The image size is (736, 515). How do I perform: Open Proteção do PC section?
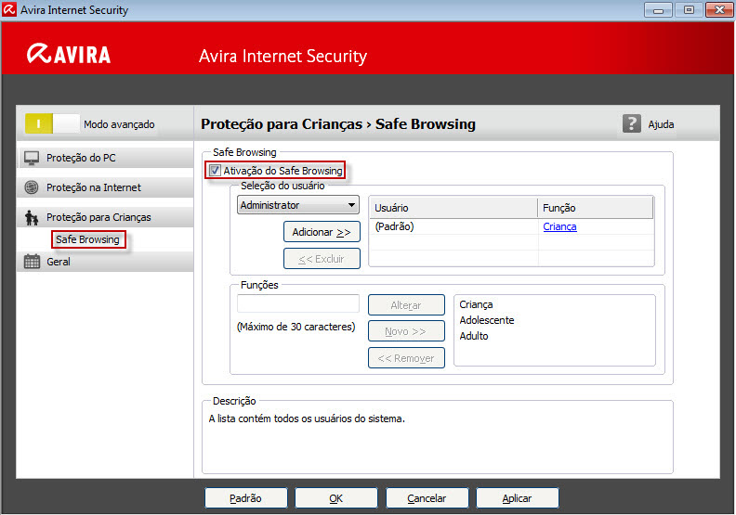click(x=106, y=158)
